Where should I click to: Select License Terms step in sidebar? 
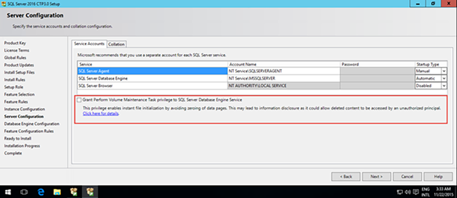tap(16, 50)
